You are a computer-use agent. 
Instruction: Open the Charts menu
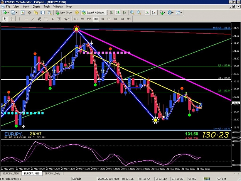(36, 7)
